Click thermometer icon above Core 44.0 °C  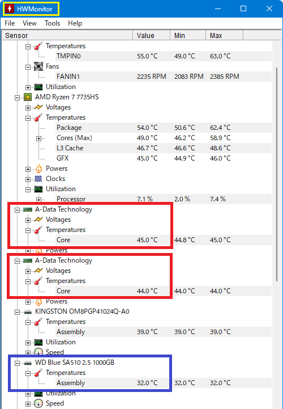click(x=38, y=281)
